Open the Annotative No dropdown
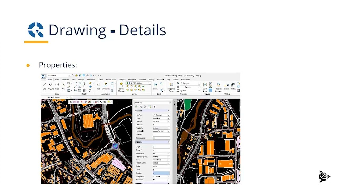 [x=161, y=180]
